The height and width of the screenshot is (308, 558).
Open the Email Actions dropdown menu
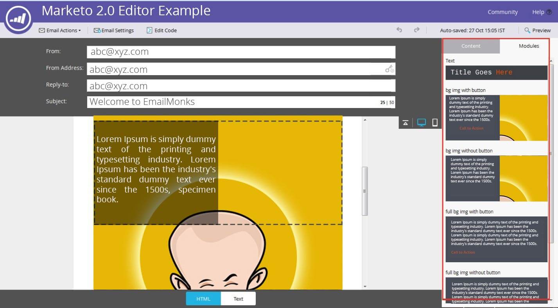click(60, 30)
